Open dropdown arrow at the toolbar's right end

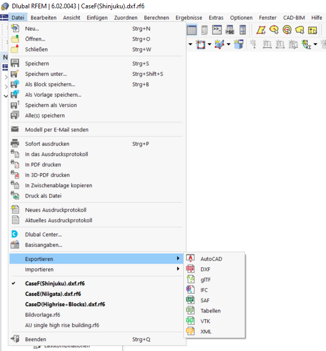(x=315, y=44)
